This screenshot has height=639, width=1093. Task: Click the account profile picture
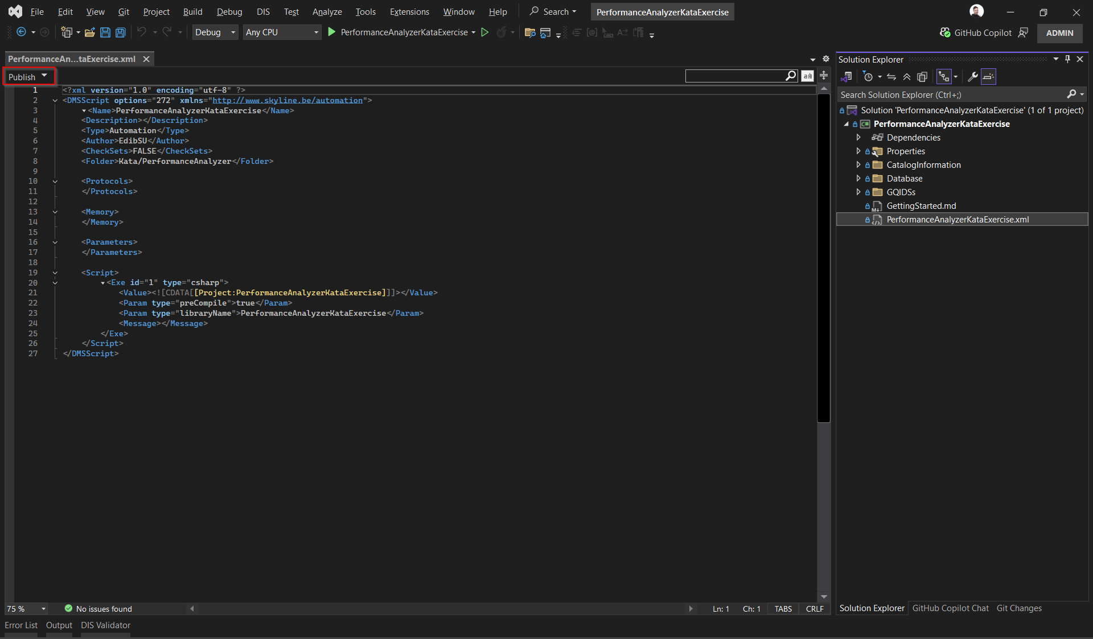[977, 11]
